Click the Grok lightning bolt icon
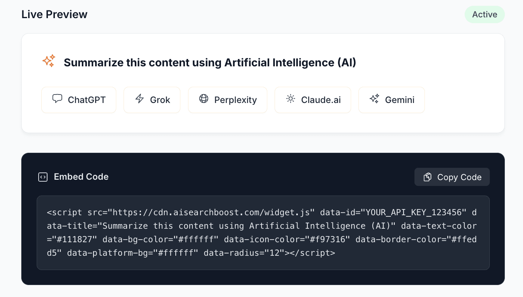This screenshot has height=297, width=523. pyautogui.click(x=139, y=99)
